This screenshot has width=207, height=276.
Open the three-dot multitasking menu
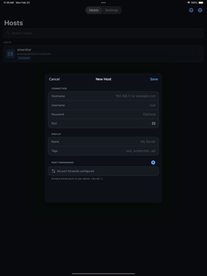103,3
